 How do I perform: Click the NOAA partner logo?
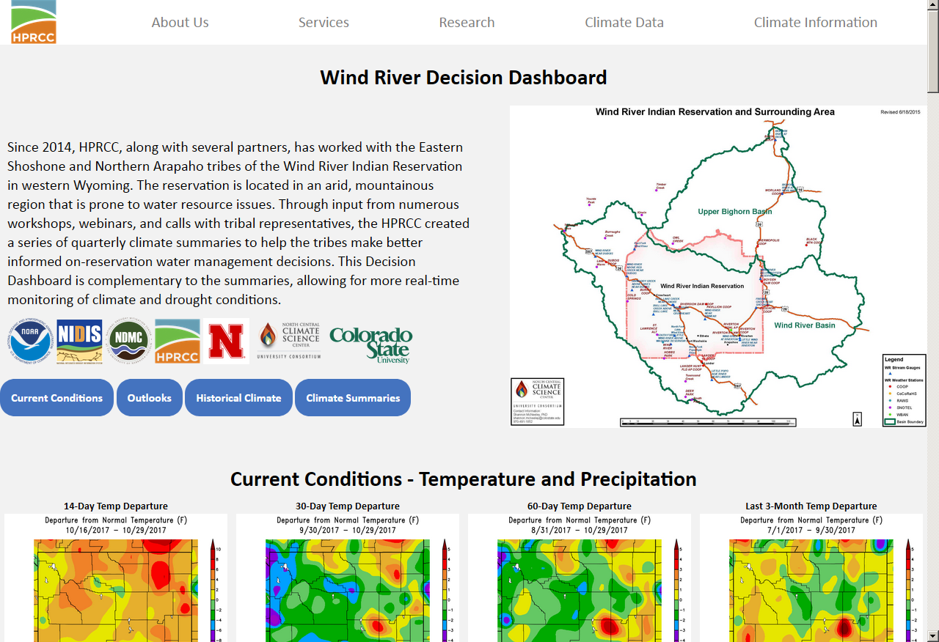31,342
